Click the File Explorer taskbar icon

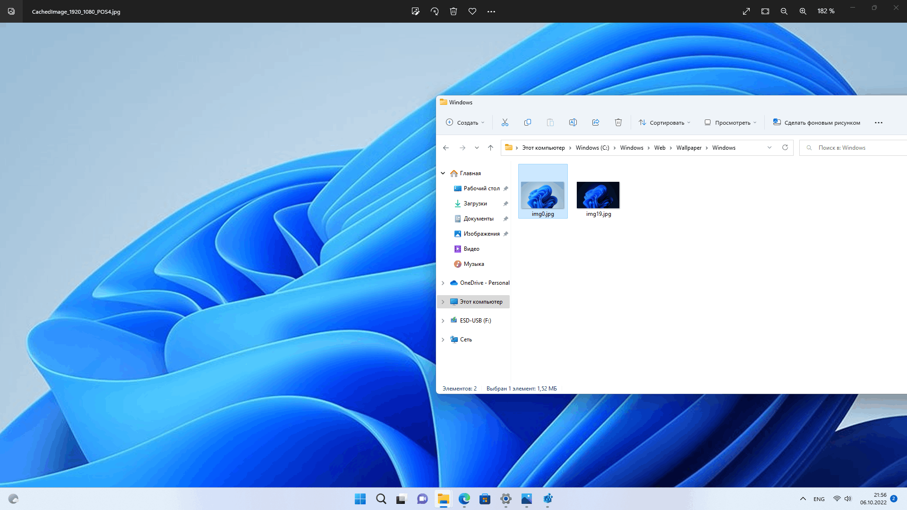pyautogui.click(x=443, y=498)
